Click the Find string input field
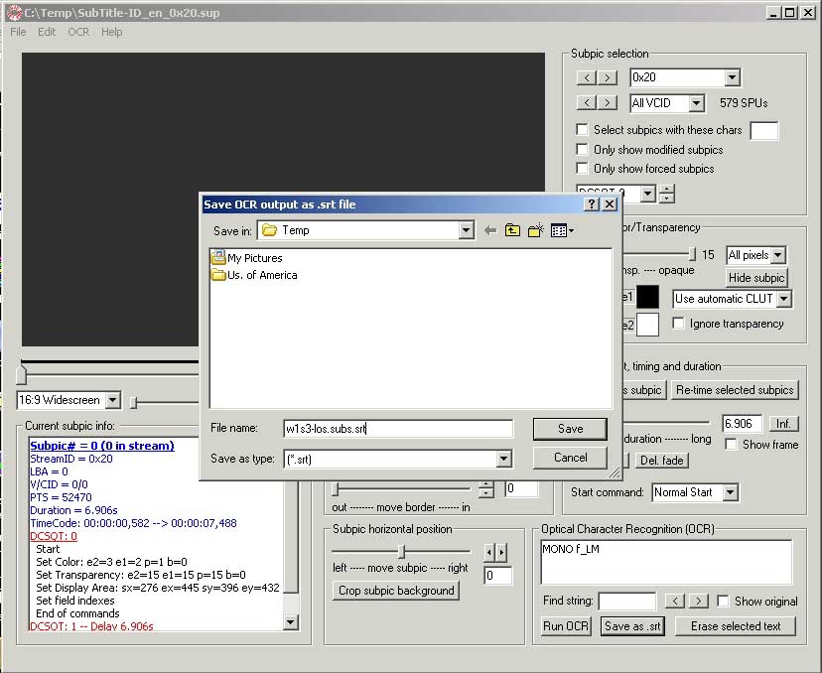The height and width of the screenshot is (673, 822). [627, 602]
